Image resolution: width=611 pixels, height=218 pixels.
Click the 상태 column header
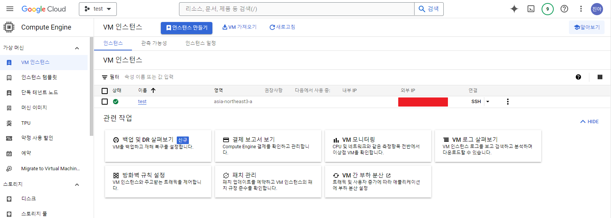pyautogui.click(x=117, y=91)
